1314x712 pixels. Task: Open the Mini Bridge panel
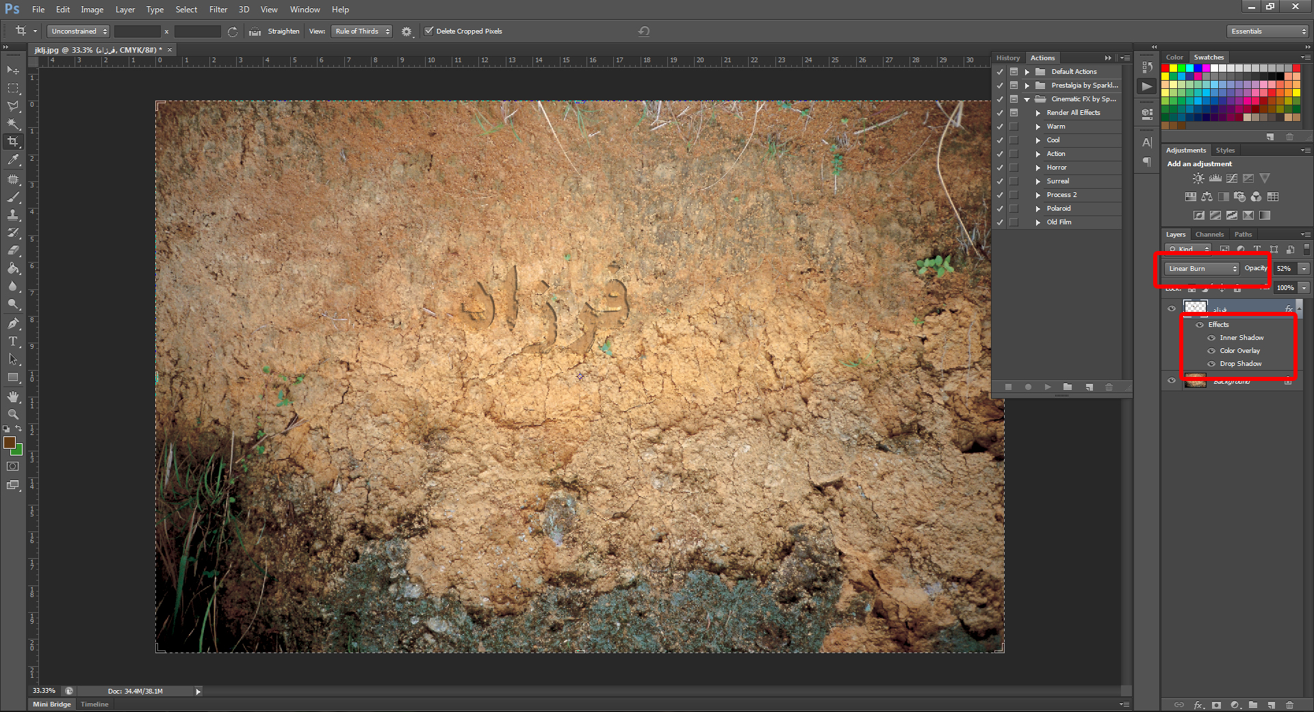pos(51,704)
